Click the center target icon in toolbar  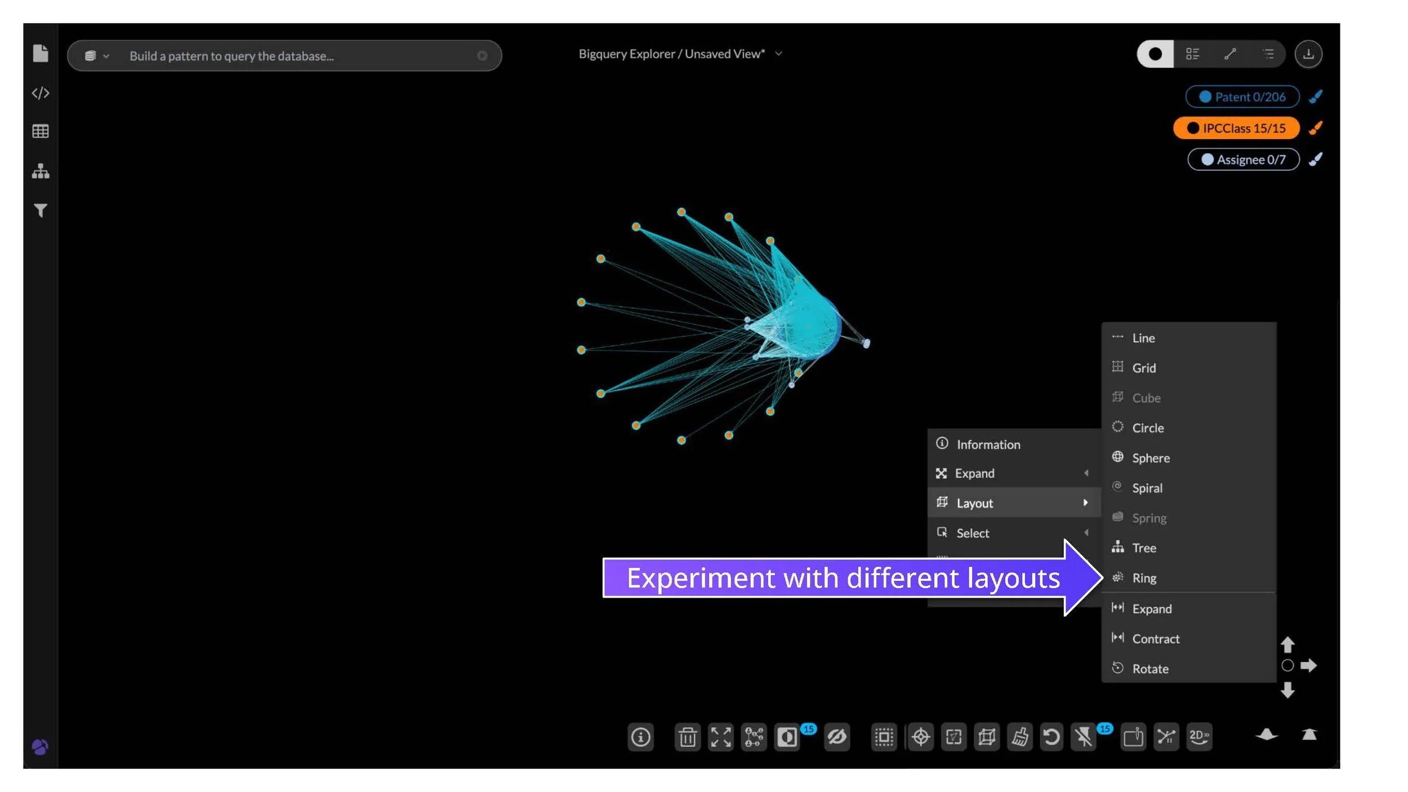(x=921, y=737)
